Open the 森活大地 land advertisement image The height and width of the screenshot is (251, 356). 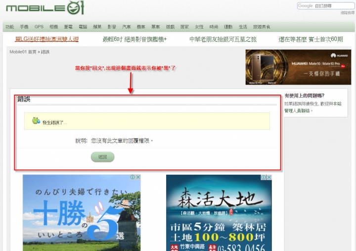point(219,213)
